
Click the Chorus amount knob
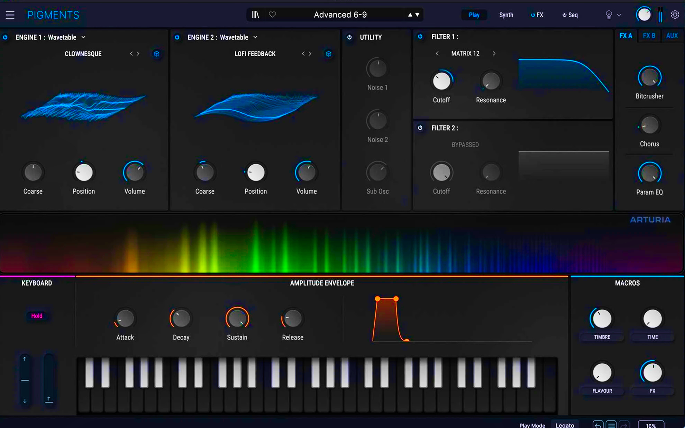(649, 125)
